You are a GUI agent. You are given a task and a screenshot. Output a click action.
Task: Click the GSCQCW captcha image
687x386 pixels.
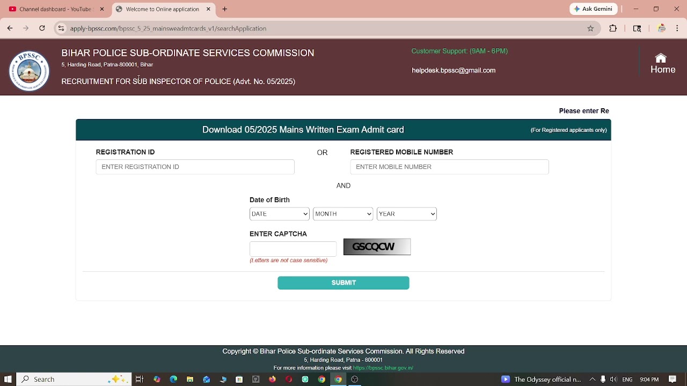377,247
